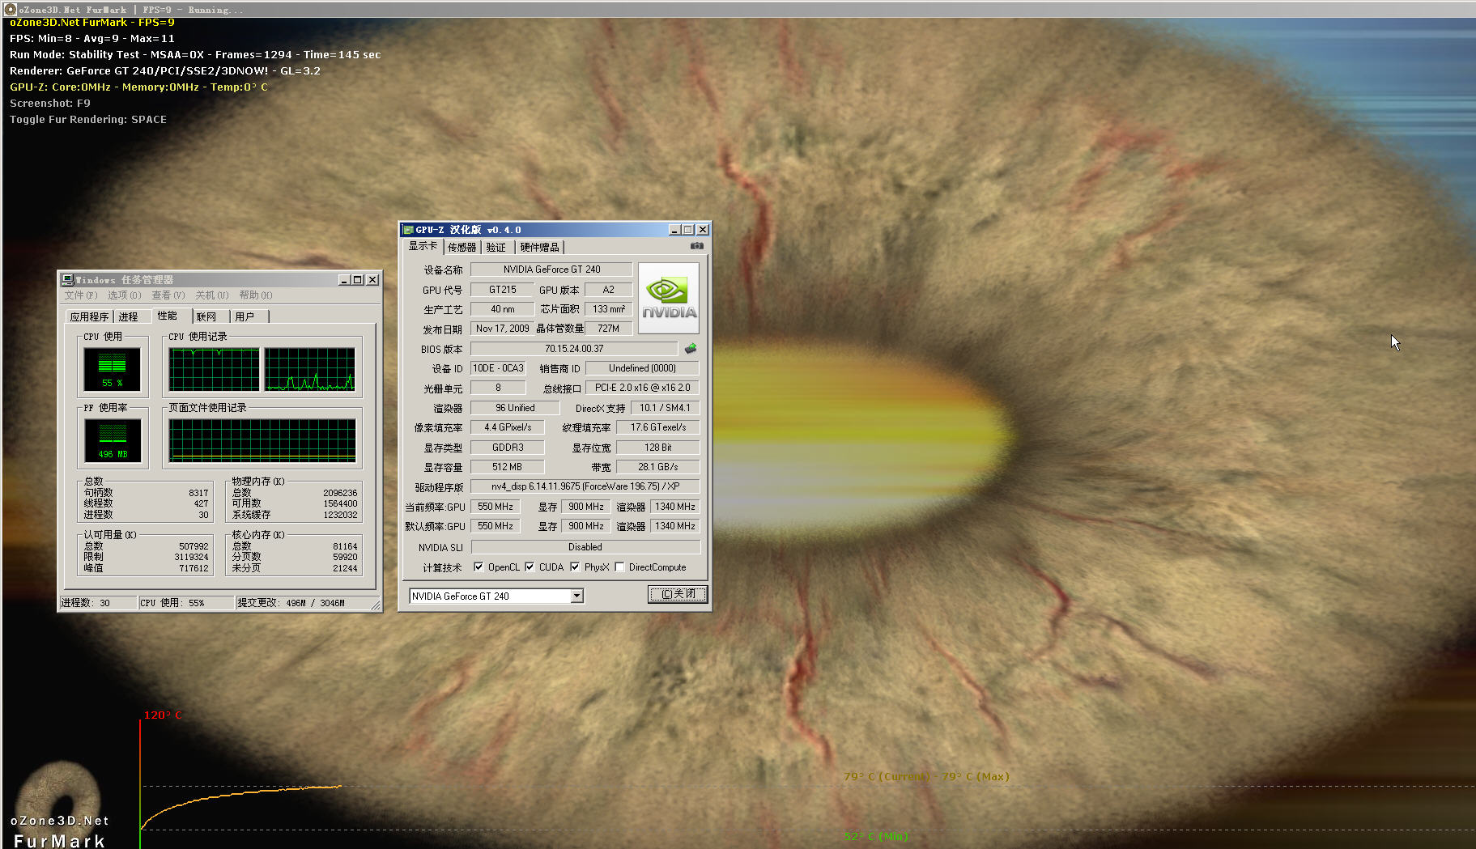Toggle the CUDA checkbox
This screenshot has height=849, width=1476.
(x=530, y=567)
